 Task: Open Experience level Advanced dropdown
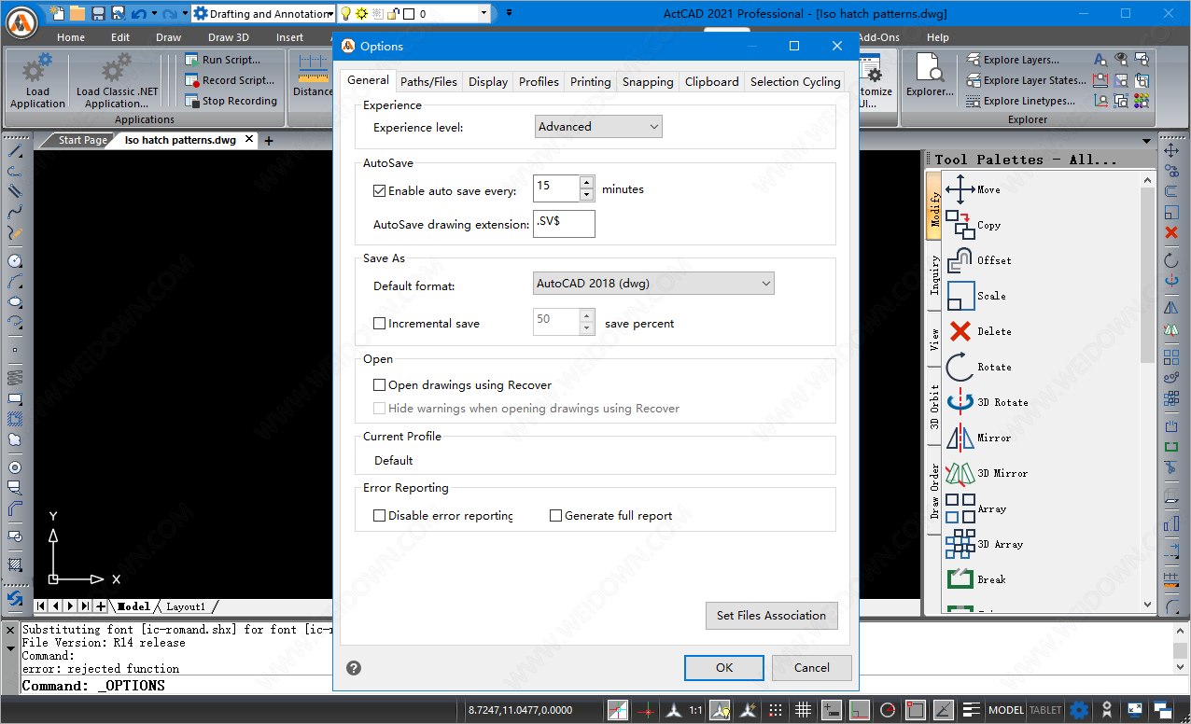pos(598,126)
